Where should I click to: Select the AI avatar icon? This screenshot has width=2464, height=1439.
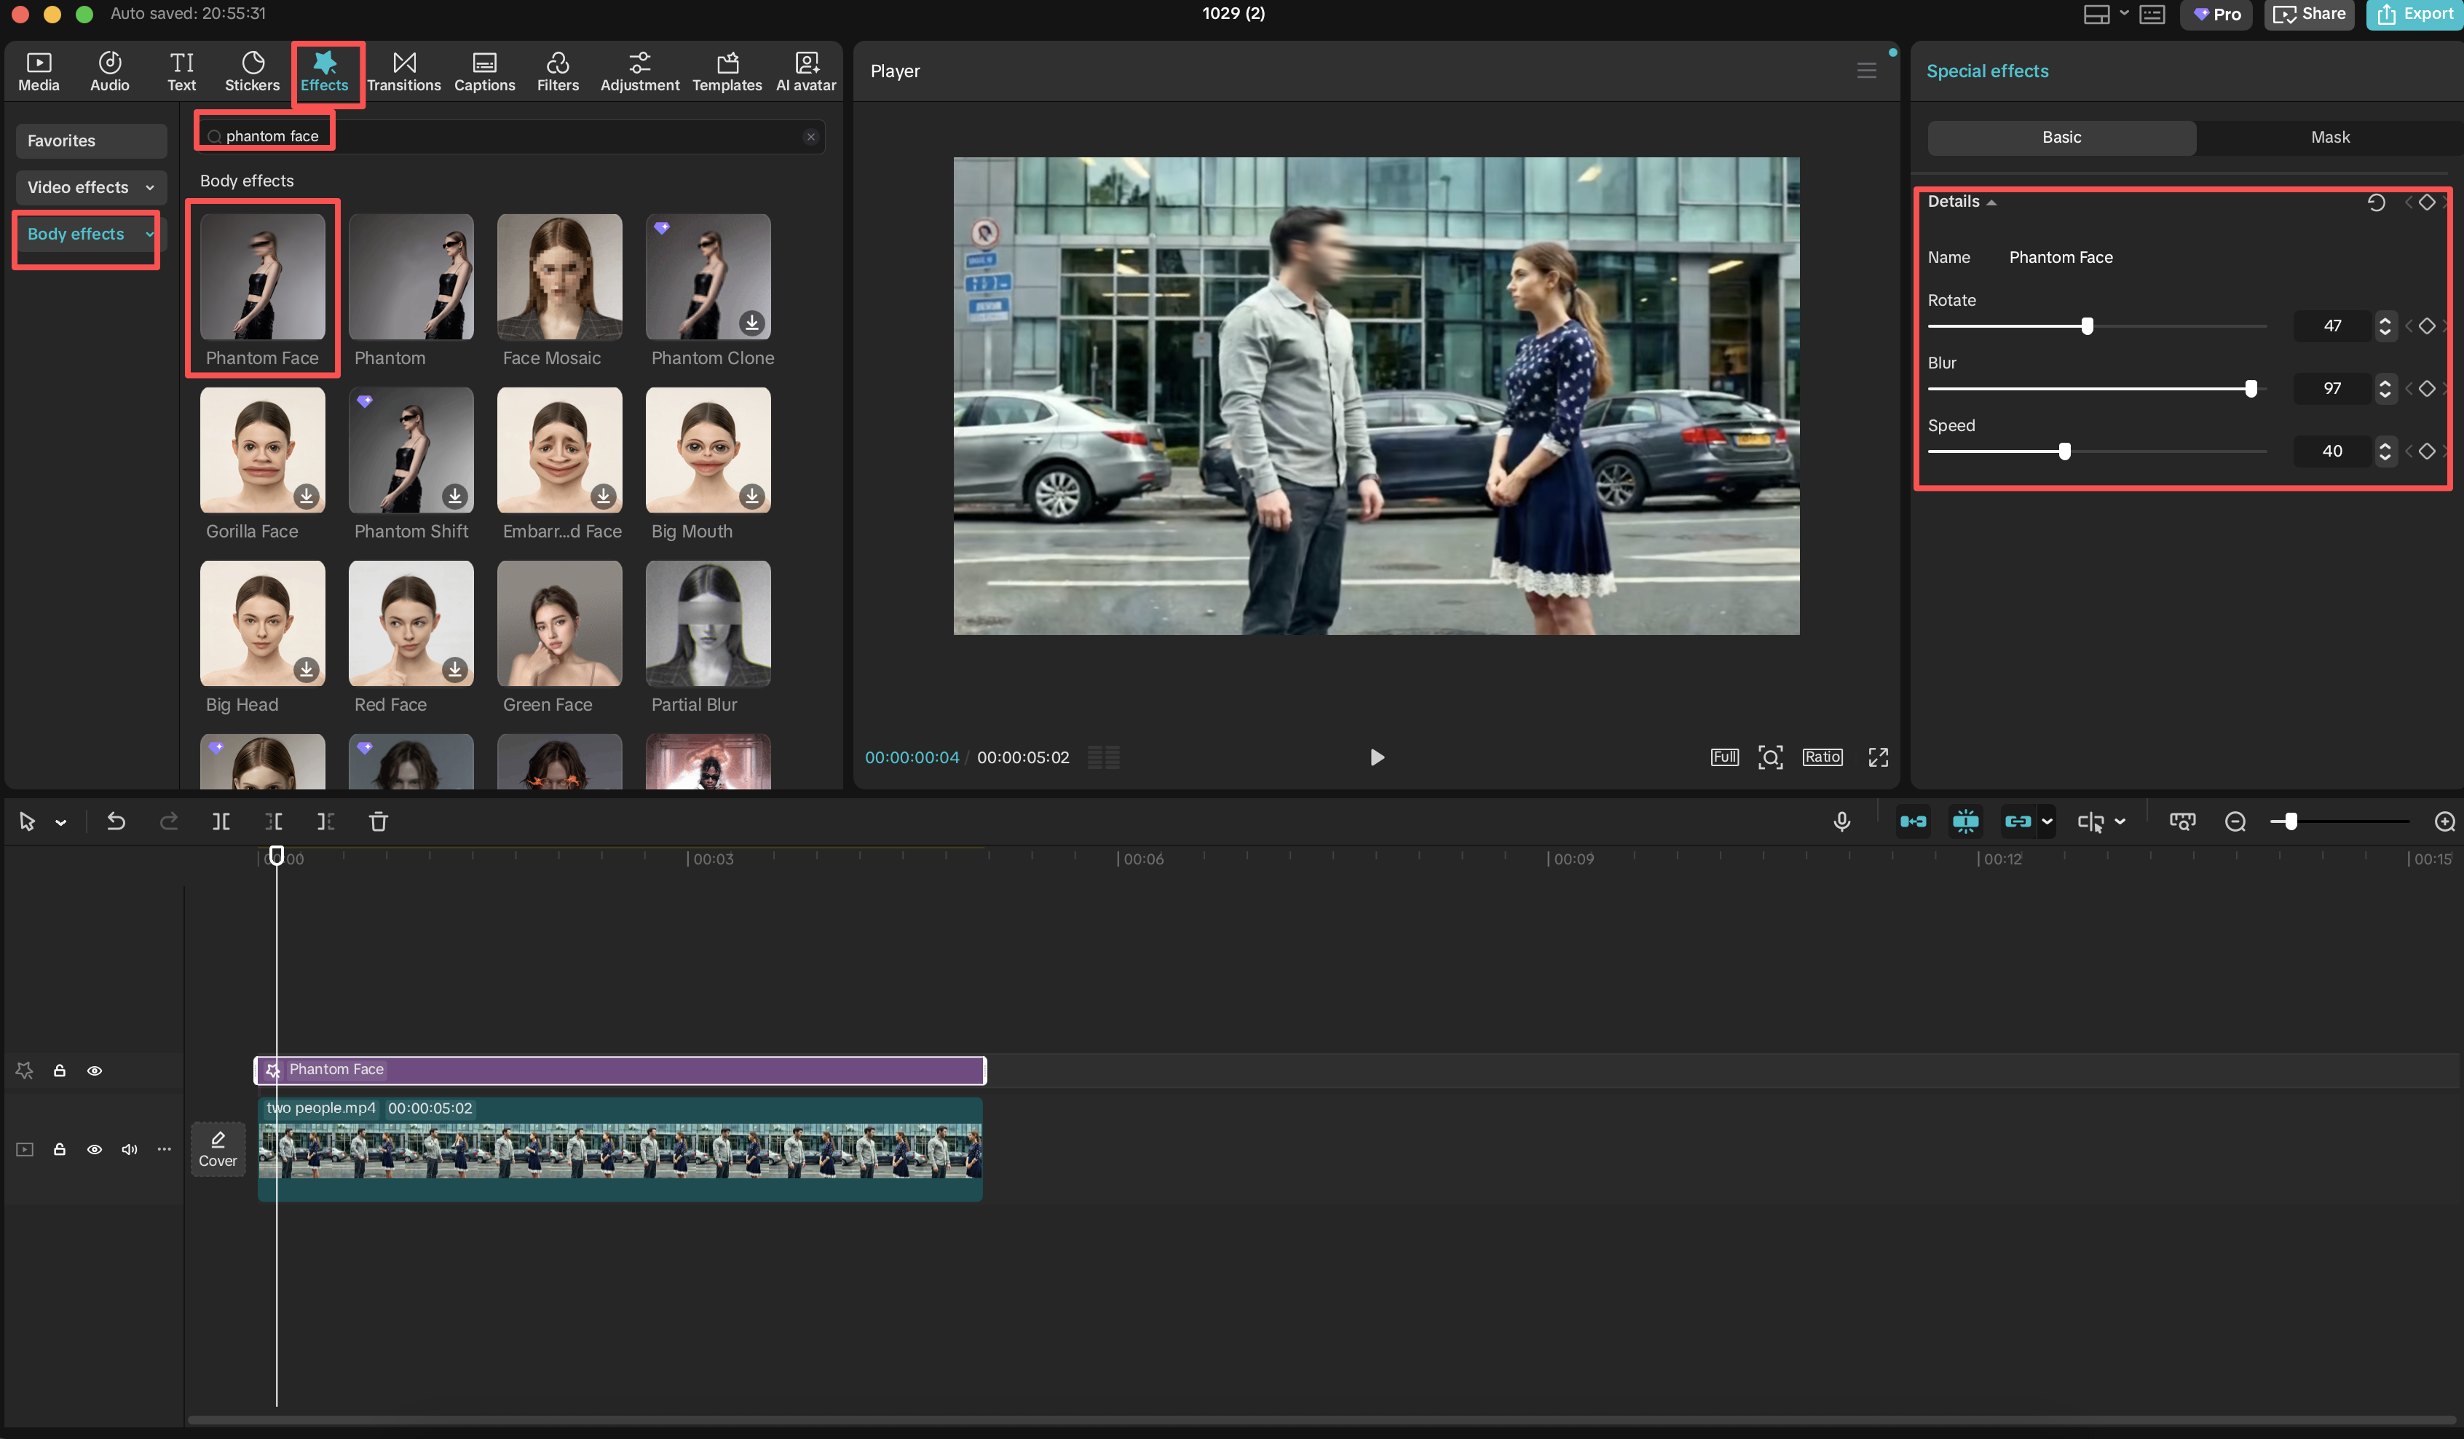805,69
